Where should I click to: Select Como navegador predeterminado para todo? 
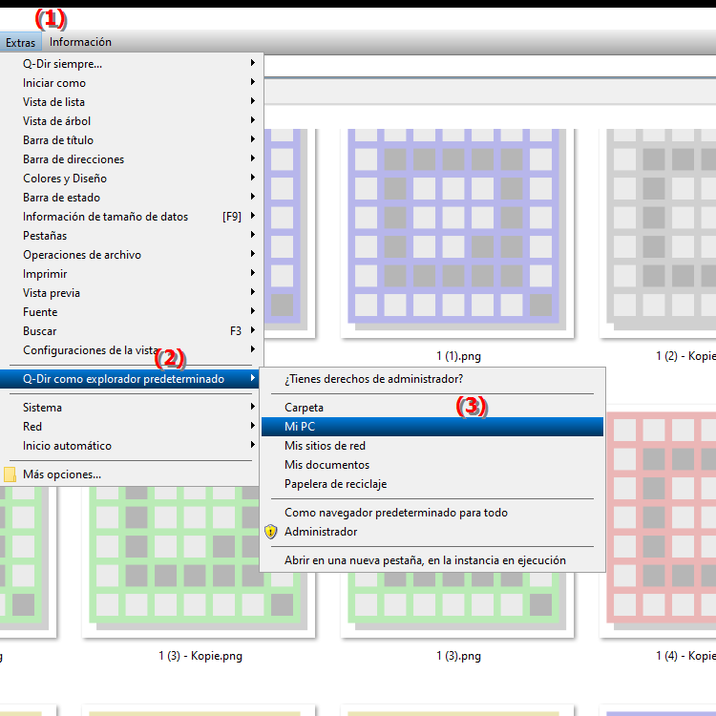tap(432, 513)
